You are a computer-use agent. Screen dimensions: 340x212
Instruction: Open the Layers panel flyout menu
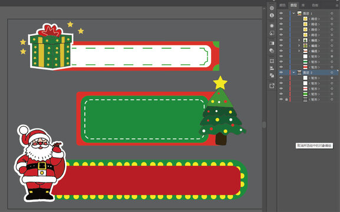tap(337, 5)
